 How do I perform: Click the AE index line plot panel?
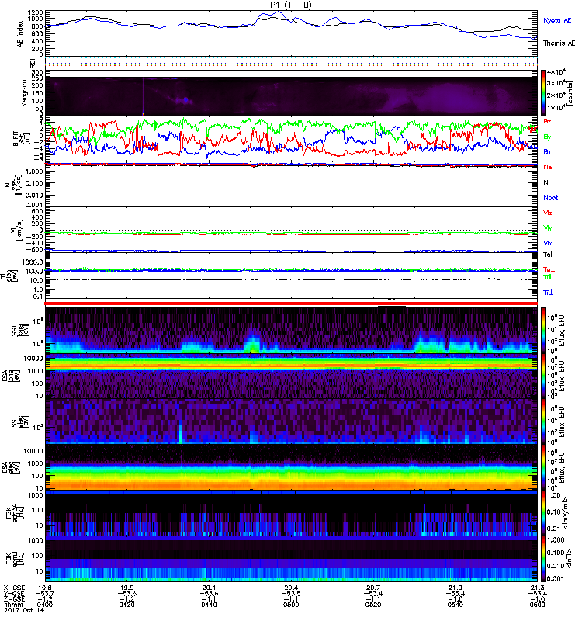[291, 33]
